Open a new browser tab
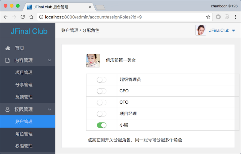 [100, 7]
